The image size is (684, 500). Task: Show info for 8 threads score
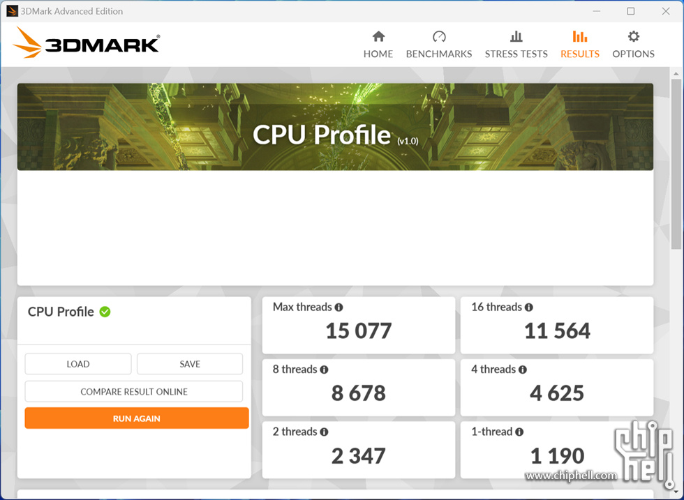pyautogui.click(x=324, y=370)
